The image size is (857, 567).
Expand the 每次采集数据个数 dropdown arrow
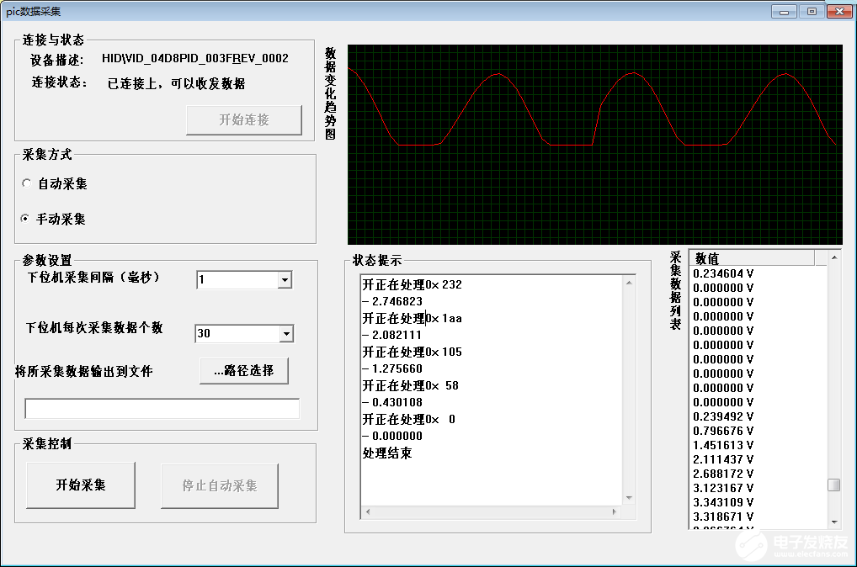(286, 333)
